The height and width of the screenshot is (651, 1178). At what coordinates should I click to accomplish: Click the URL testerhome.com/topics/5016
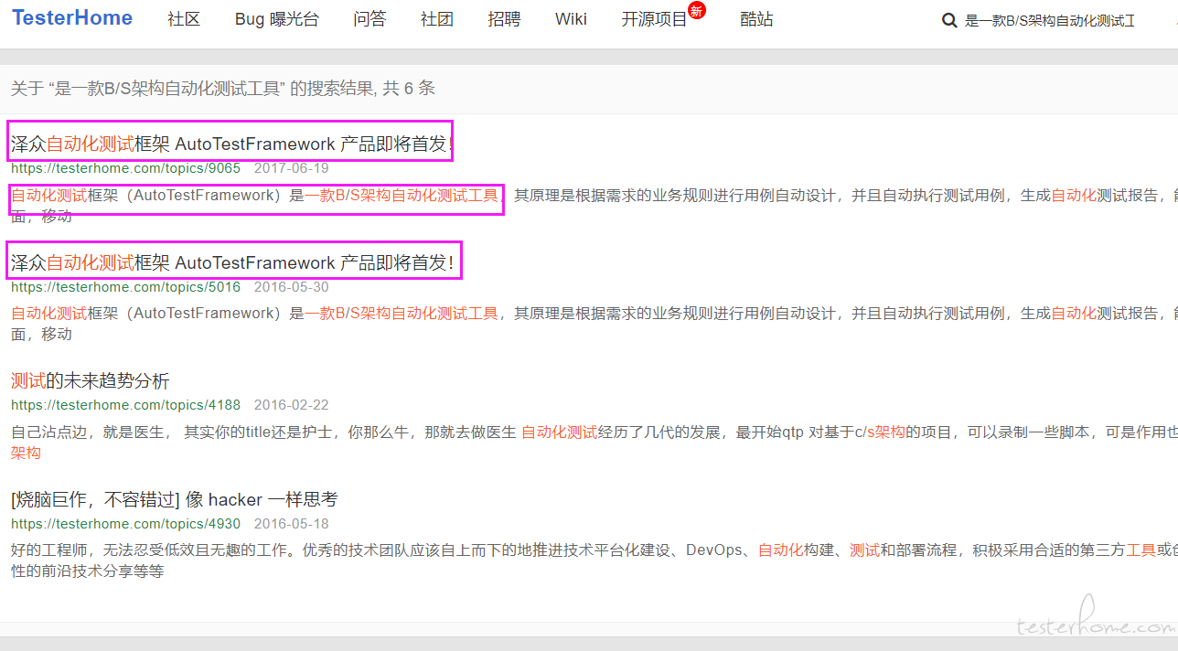125,287
